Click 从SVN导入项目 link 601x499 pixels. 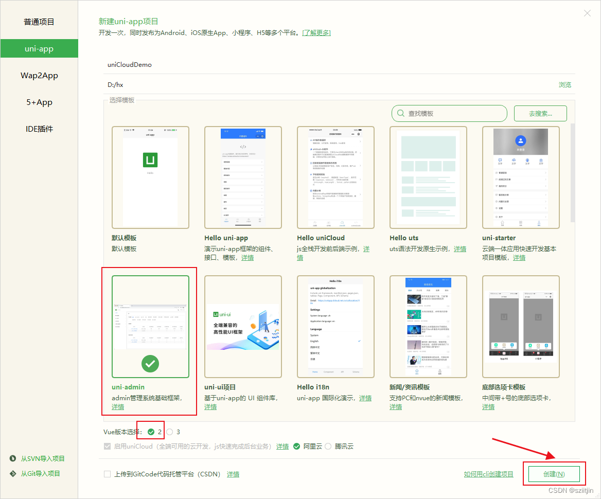[43, 458]
